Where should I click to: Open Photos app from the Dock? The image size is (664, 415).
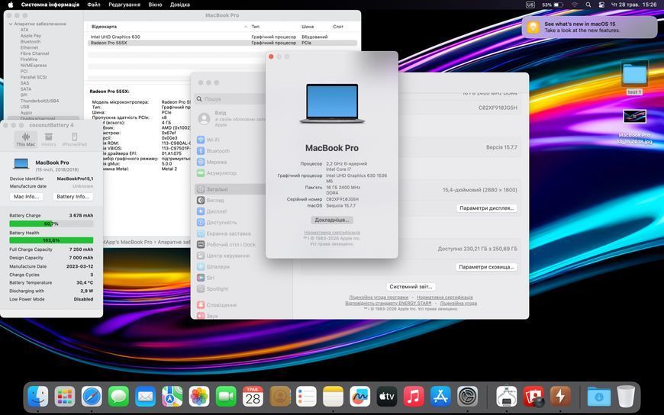[x=199, y=397]
